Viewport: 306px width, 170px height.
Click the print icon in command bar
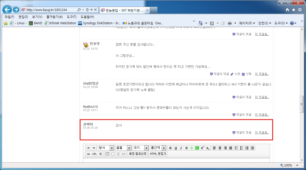point(230,23)
